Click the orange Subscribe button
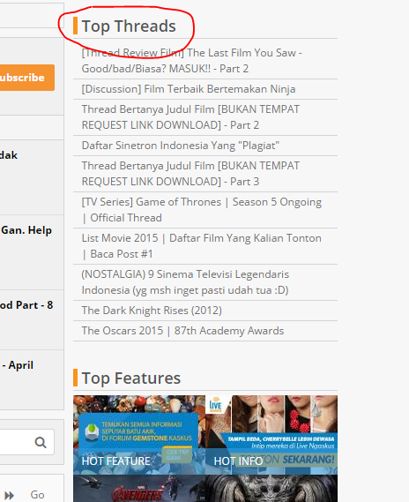The height and width of the screenshot is (502, 409). [26, 78]
